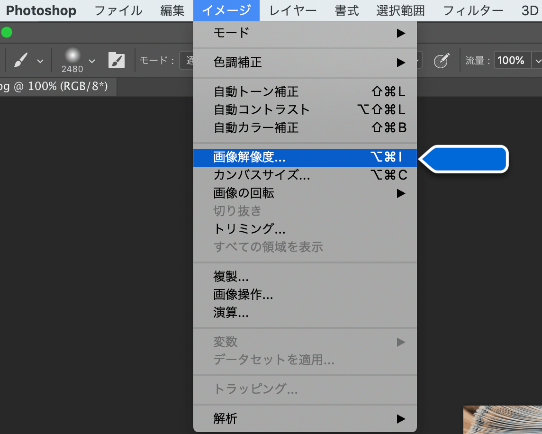Click the green window zoom button
Screen dimensions: 542x434
coord(7,33)
